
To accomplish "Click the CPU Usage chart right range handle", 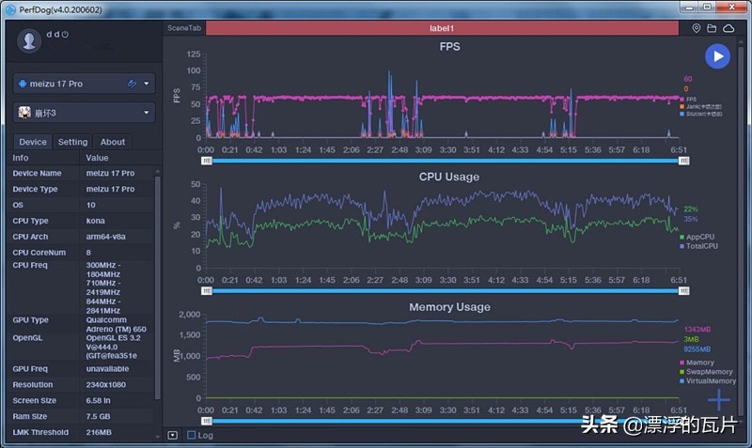I will point(684,291).
